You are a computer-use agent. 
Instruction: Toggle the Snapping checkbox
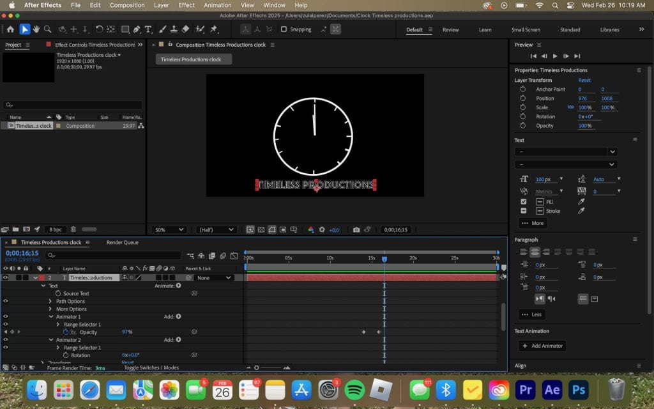pos(284,29)
